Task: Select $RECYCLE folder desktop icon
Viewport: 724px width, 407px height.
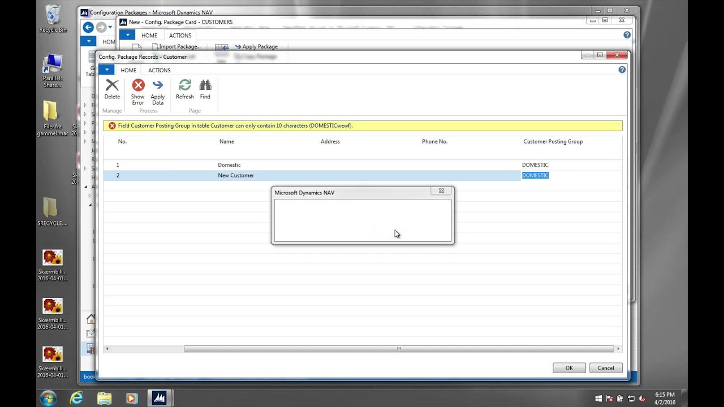Action: point(52,212)
